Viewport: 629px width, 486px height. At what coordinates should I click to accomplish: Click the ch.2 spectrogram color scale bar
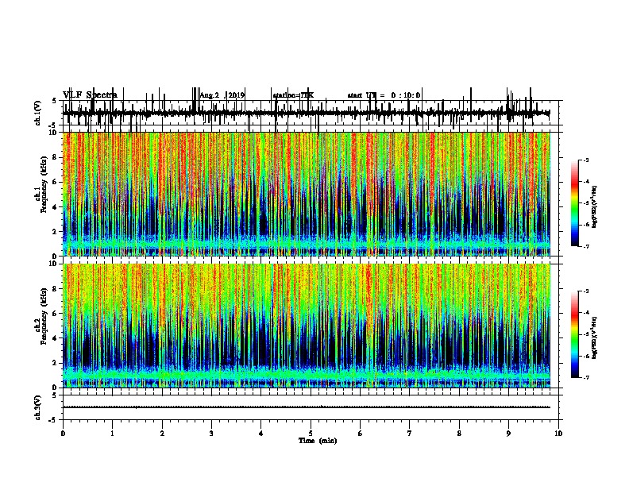coord(574,334)
